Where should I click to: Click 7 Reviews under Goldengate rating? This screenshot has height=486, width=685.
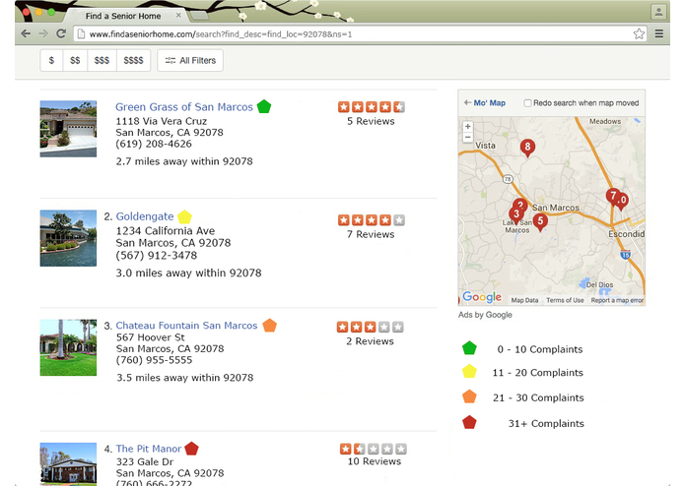tap(371, 234)
